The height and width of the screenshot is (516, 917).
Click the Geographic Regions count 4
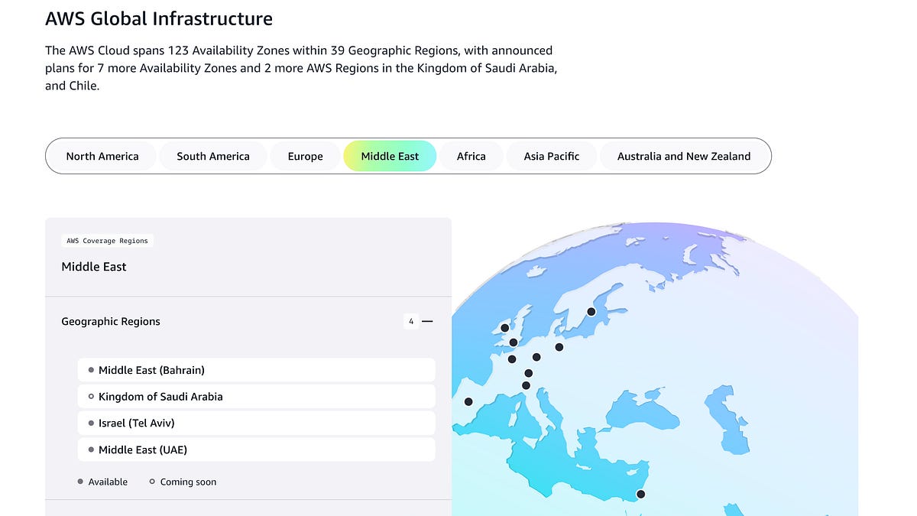411,322
